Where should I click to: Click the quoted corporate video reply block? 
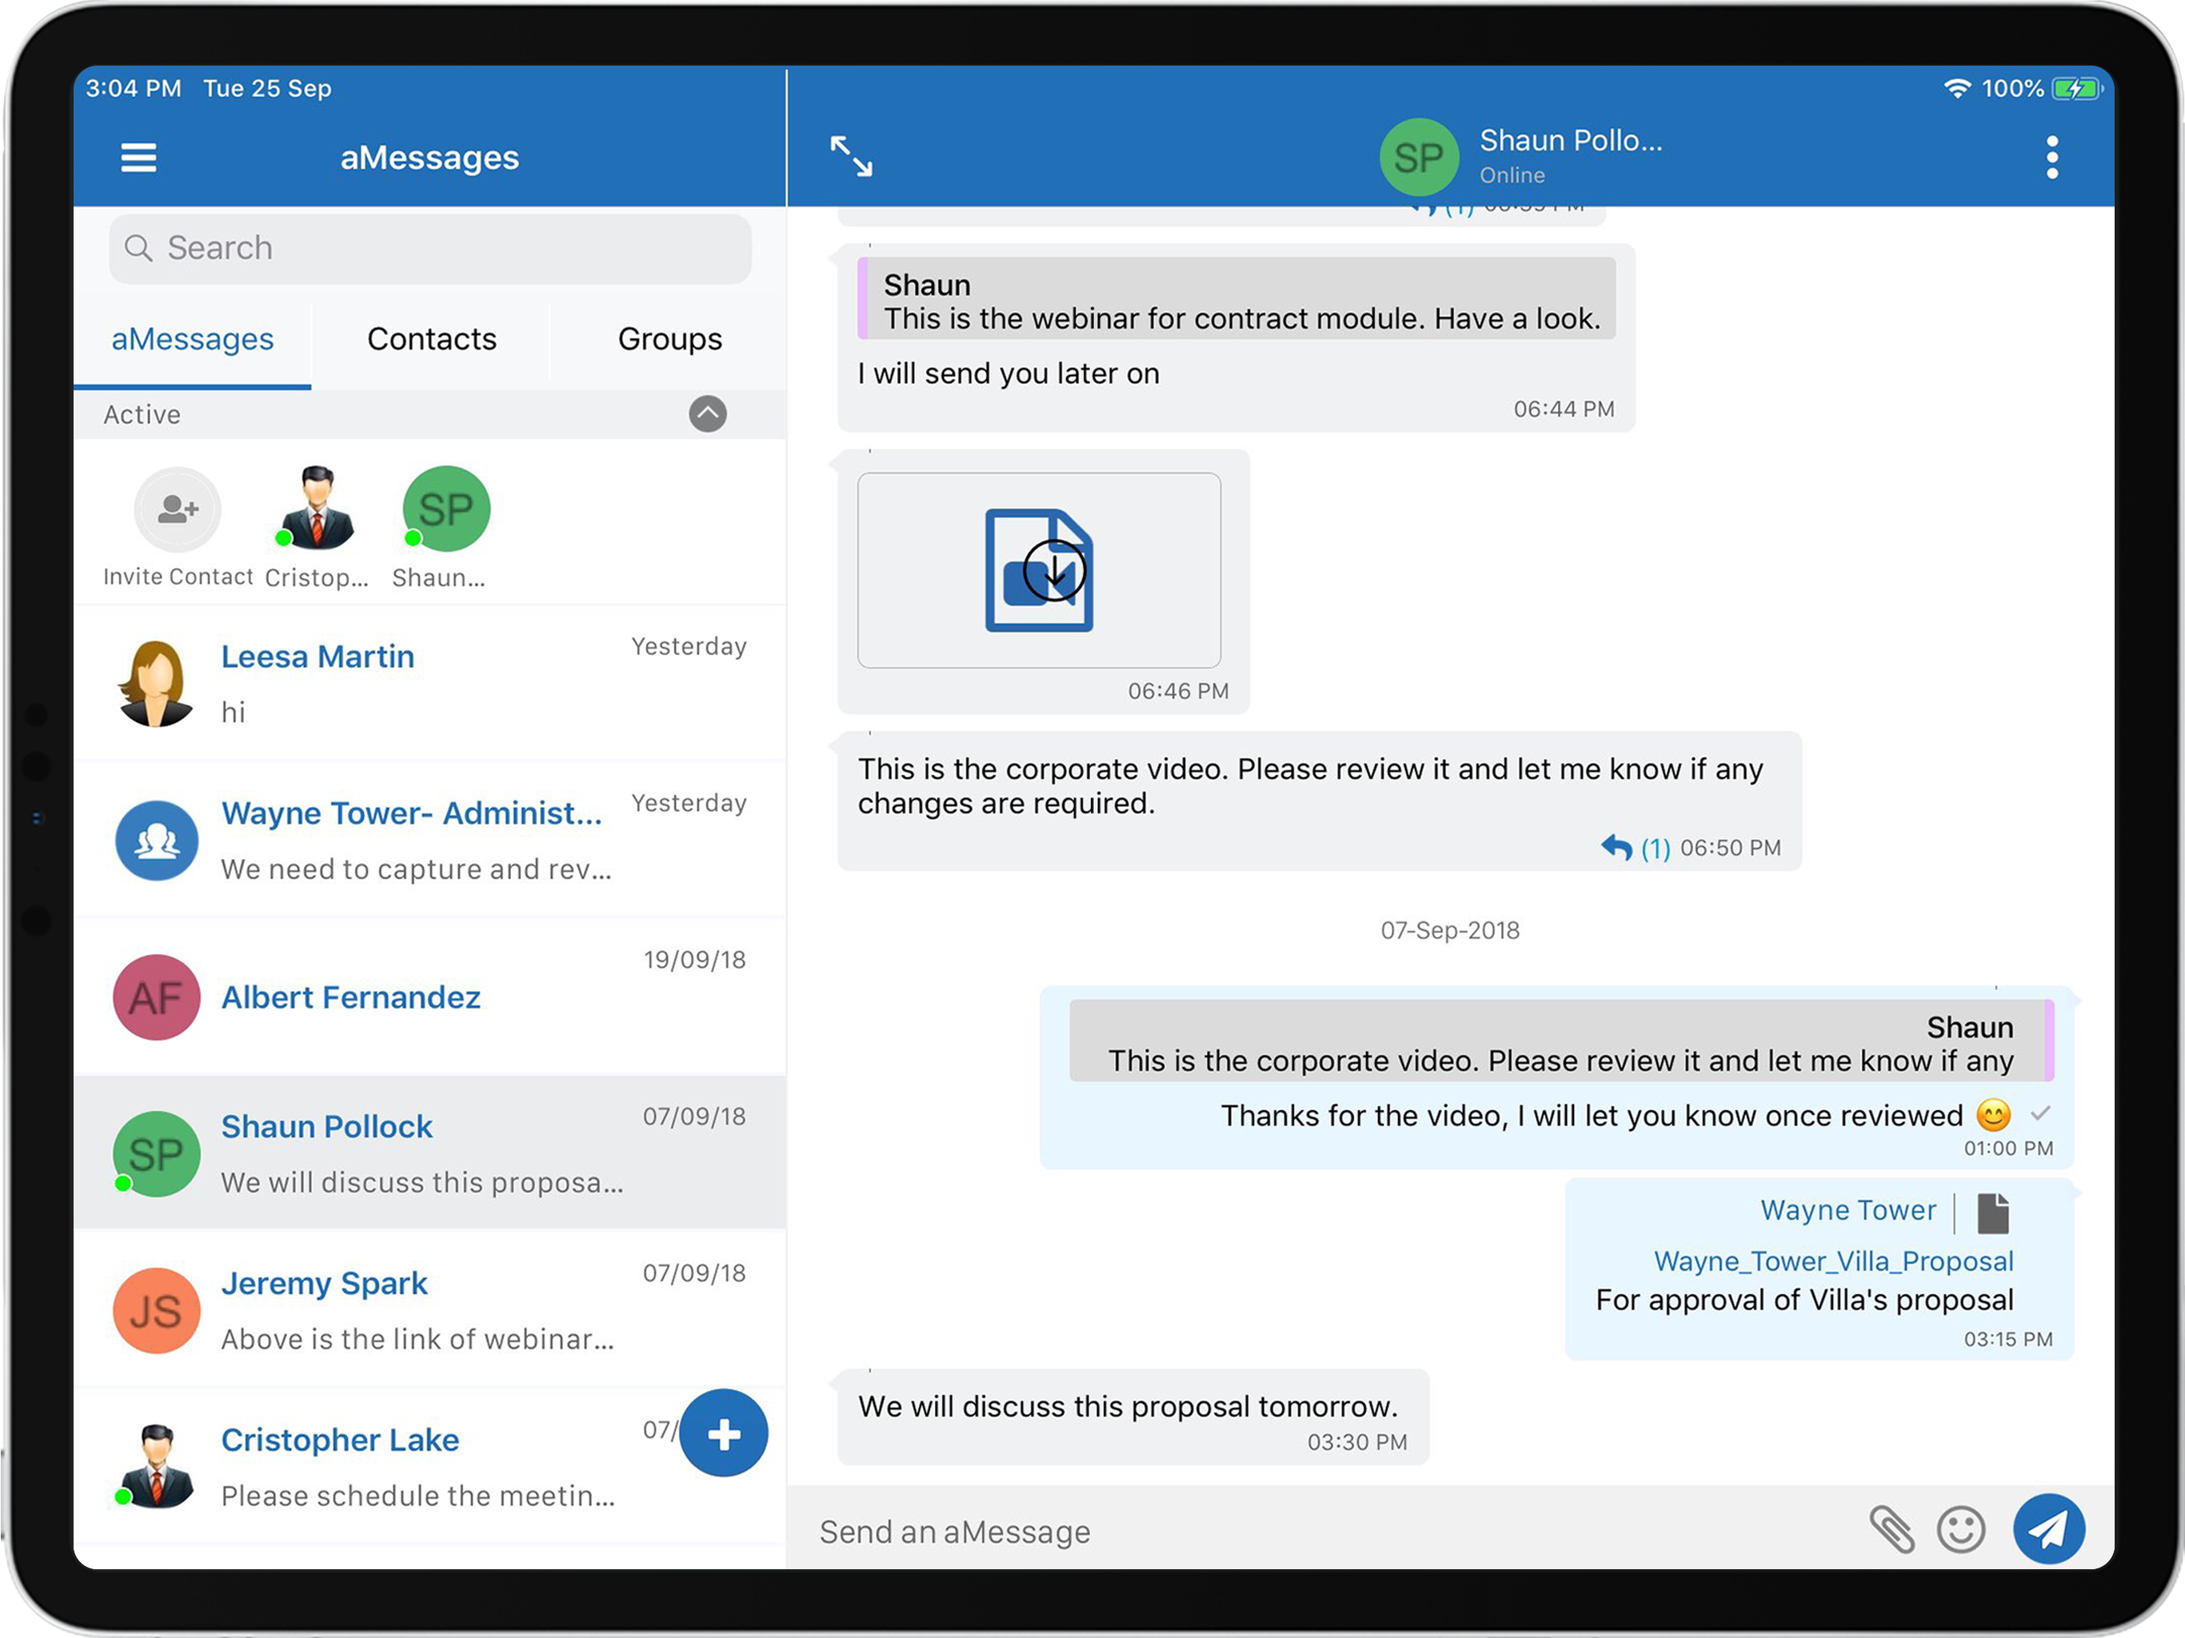point(1560,1041)
